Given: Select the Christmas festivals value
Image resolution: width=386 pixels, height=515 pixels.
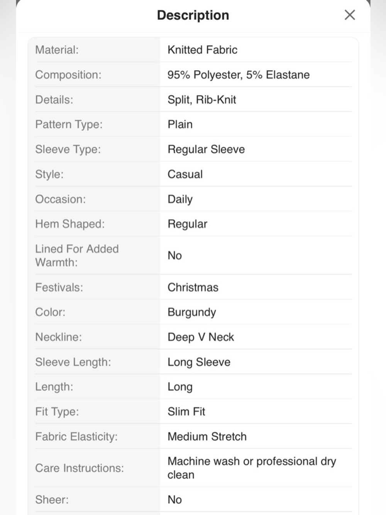Looking at the screenshot, I should point(193,287).
